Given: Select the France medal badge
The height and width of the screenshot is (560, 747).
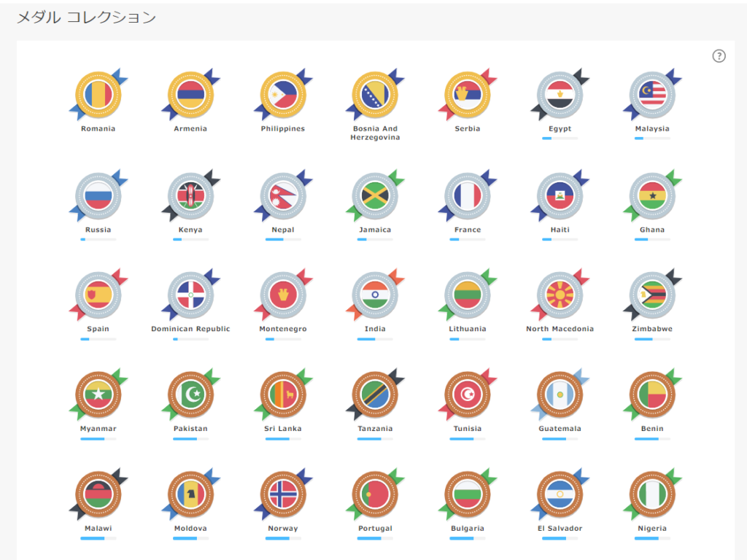Looking at the screenshot, I should (x=468, y=195).
